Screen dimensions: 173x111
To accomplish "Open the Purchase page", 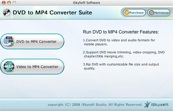I will pos(134,13).
